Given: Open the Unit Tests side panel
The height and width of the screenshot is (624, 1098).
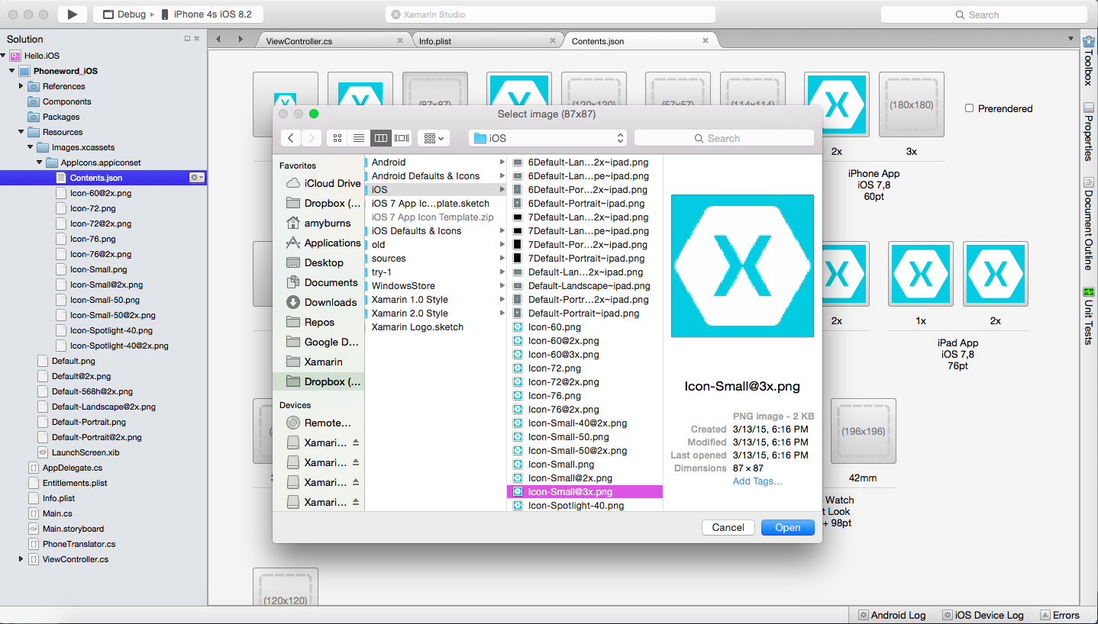Looking at the screenshot, I should 1089,315.
